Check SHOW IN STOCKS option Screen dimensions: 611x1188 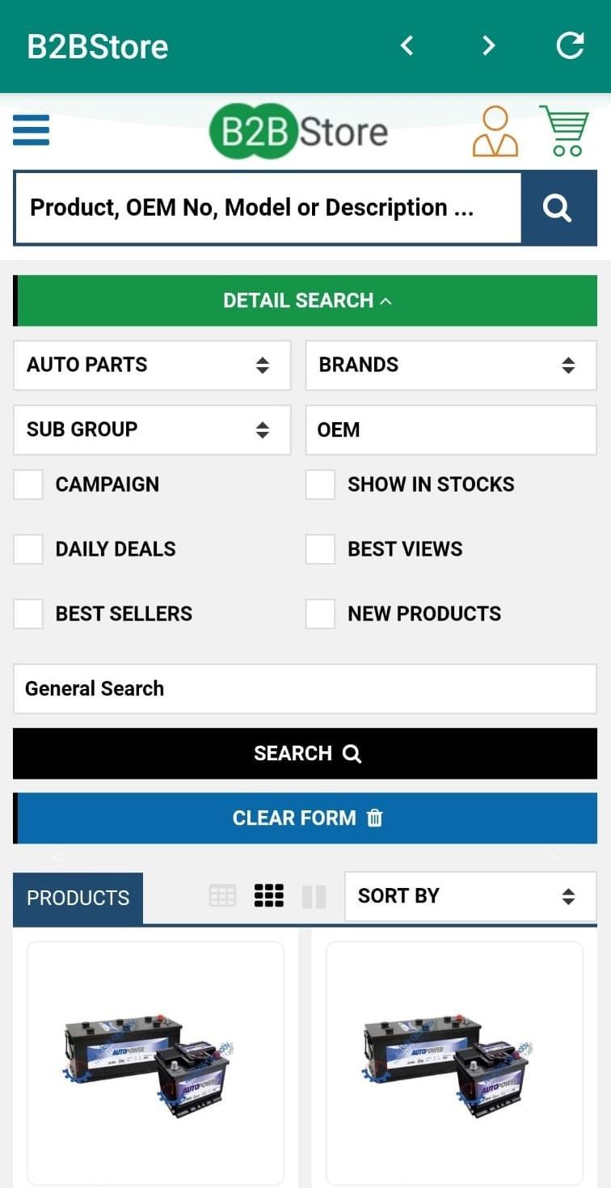tap(320, 484)
